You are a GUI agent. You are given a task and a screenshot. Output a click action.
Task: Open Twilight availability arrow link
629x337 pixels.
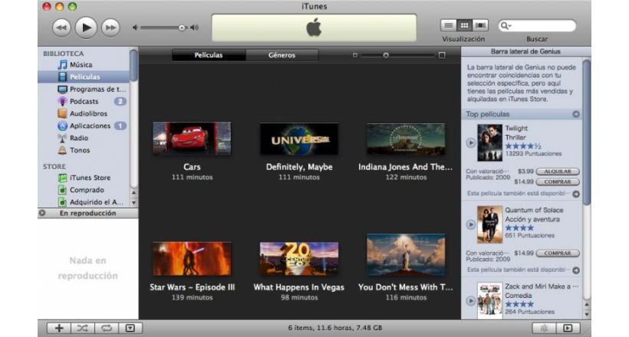coord(575,194)
